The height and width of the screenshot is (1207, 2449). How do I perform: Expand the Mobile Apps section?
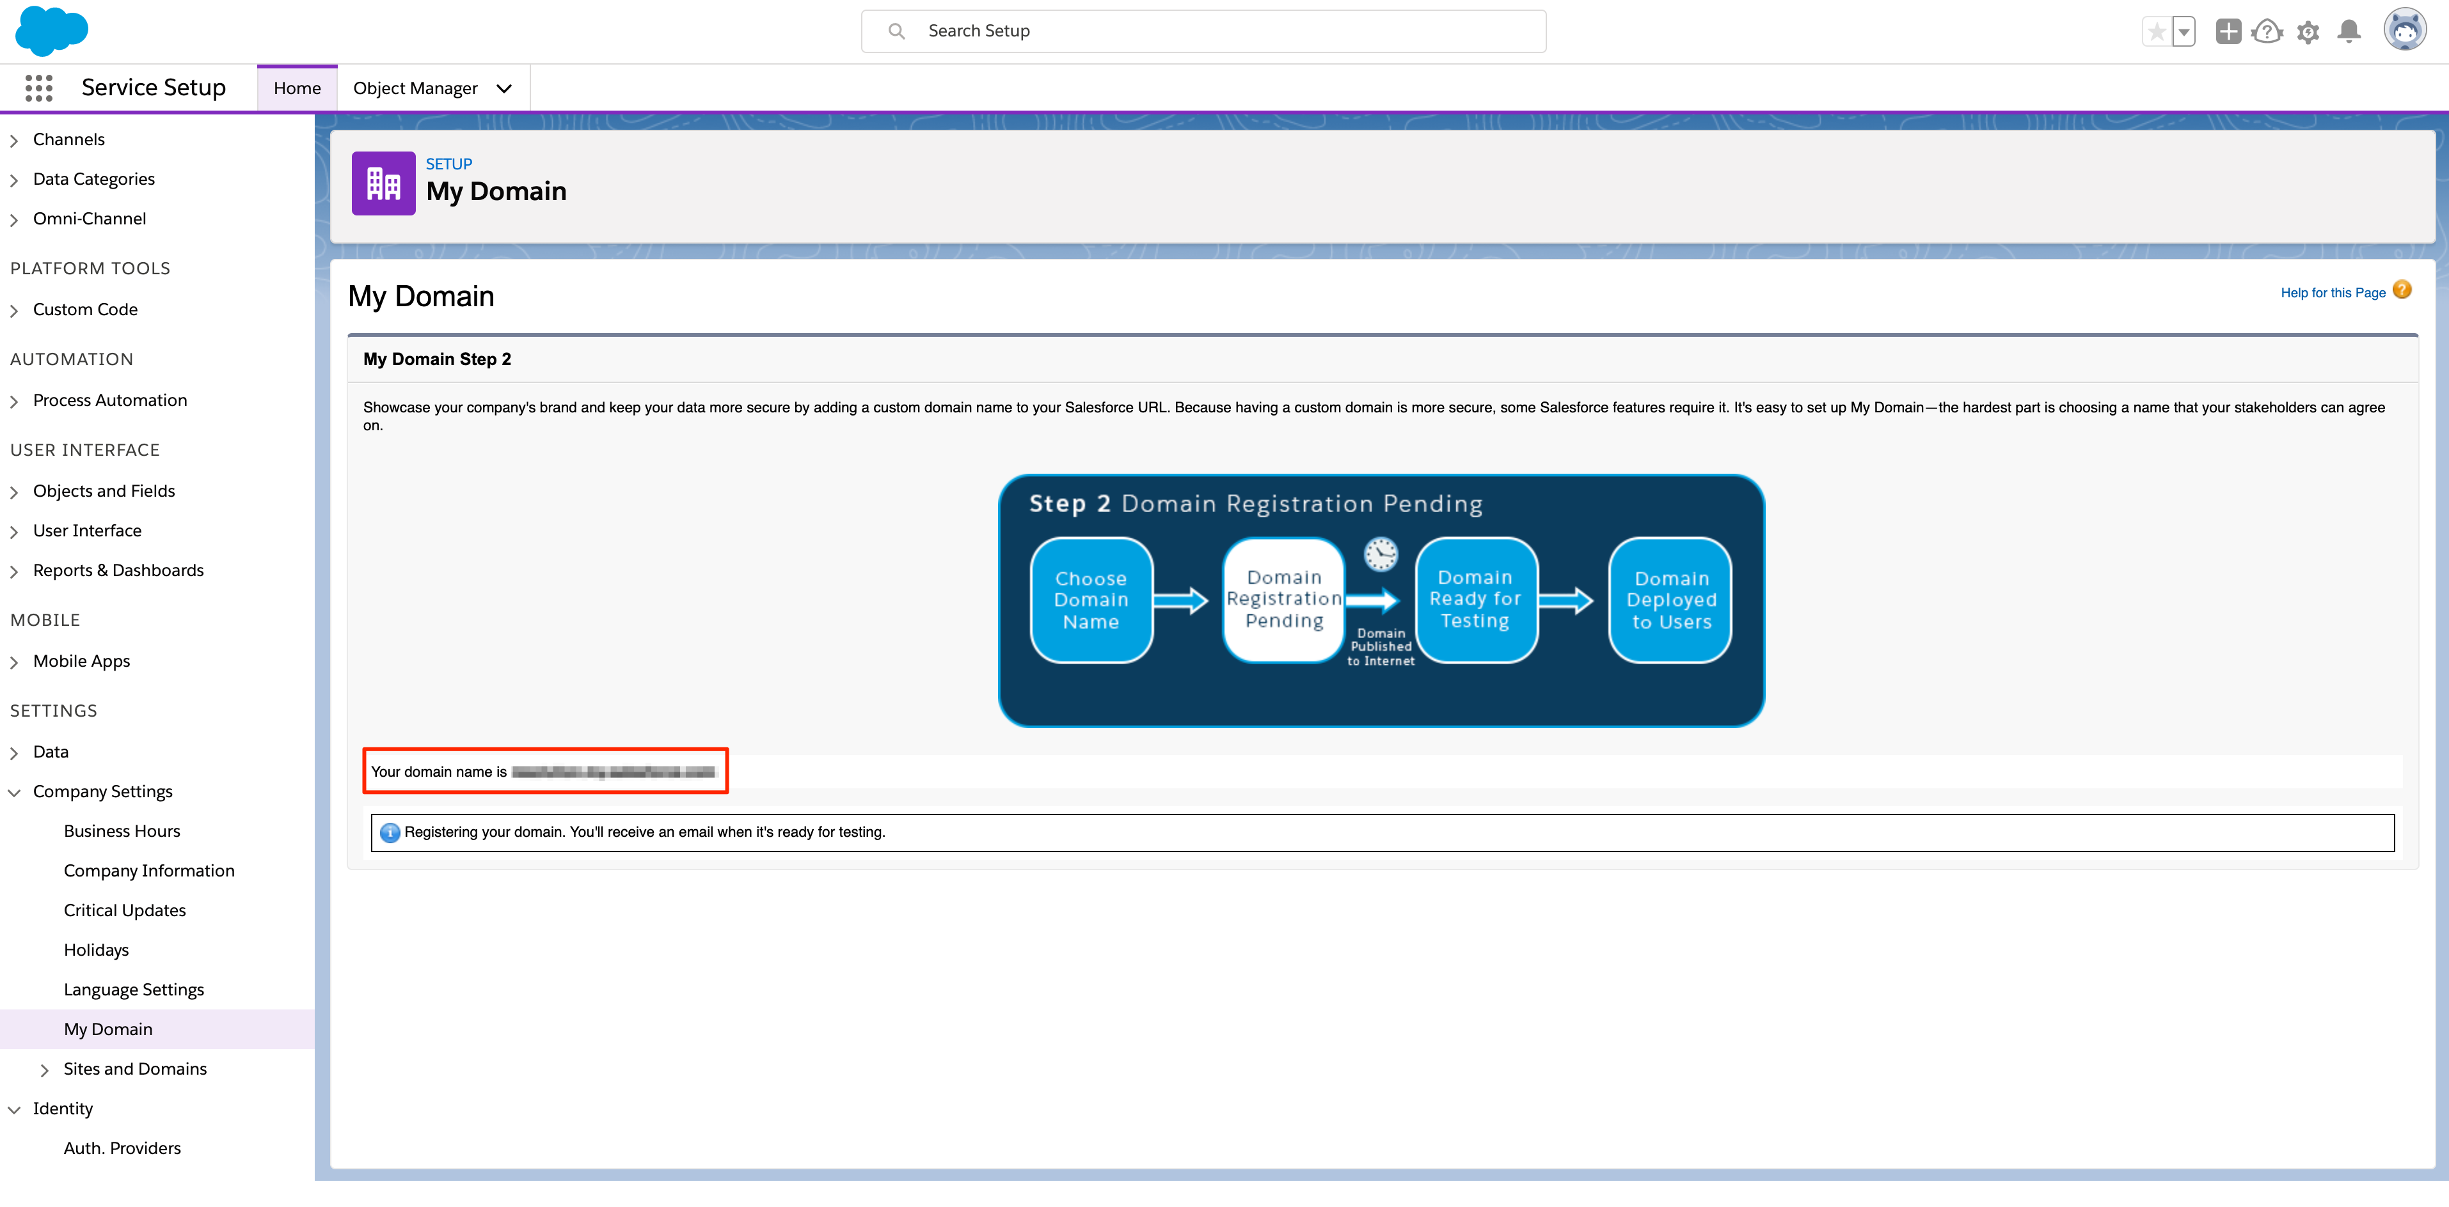coord(14,663)
